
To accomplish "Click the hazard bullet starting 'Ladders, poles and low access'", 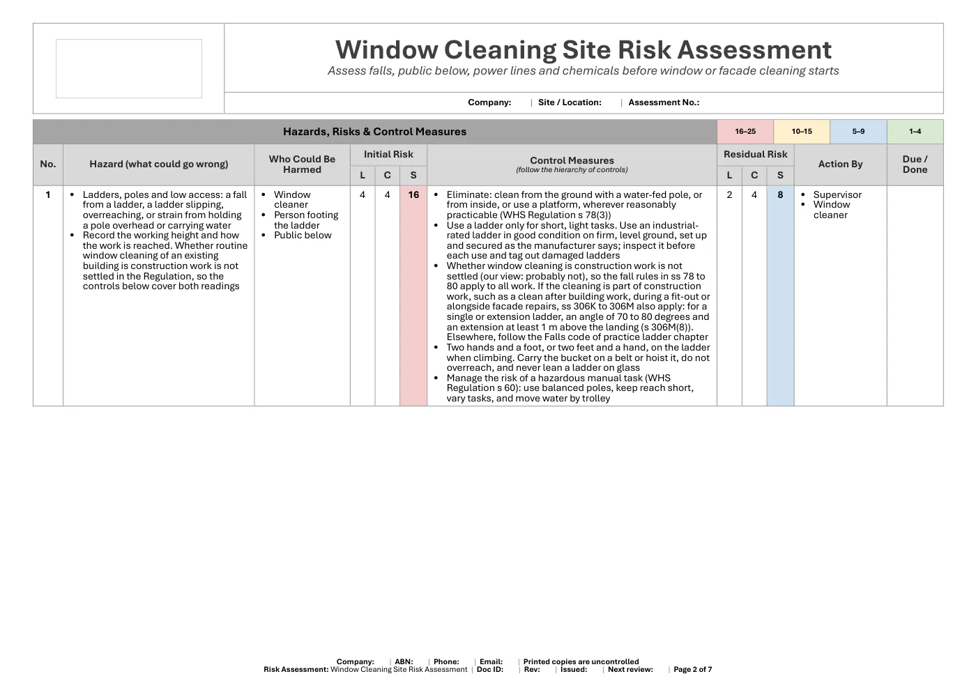I will pos(165,210).
